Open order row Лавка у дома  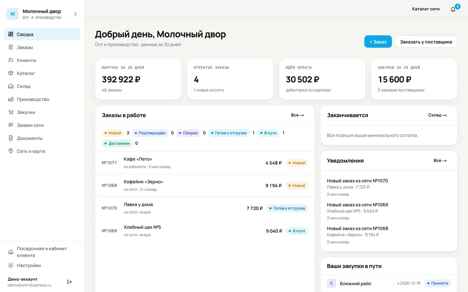pyautogui.click(x=205, y=208)
